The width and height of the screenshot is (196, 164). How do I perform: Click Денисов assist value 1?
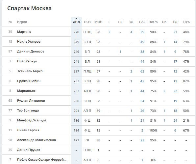(120, 51)
